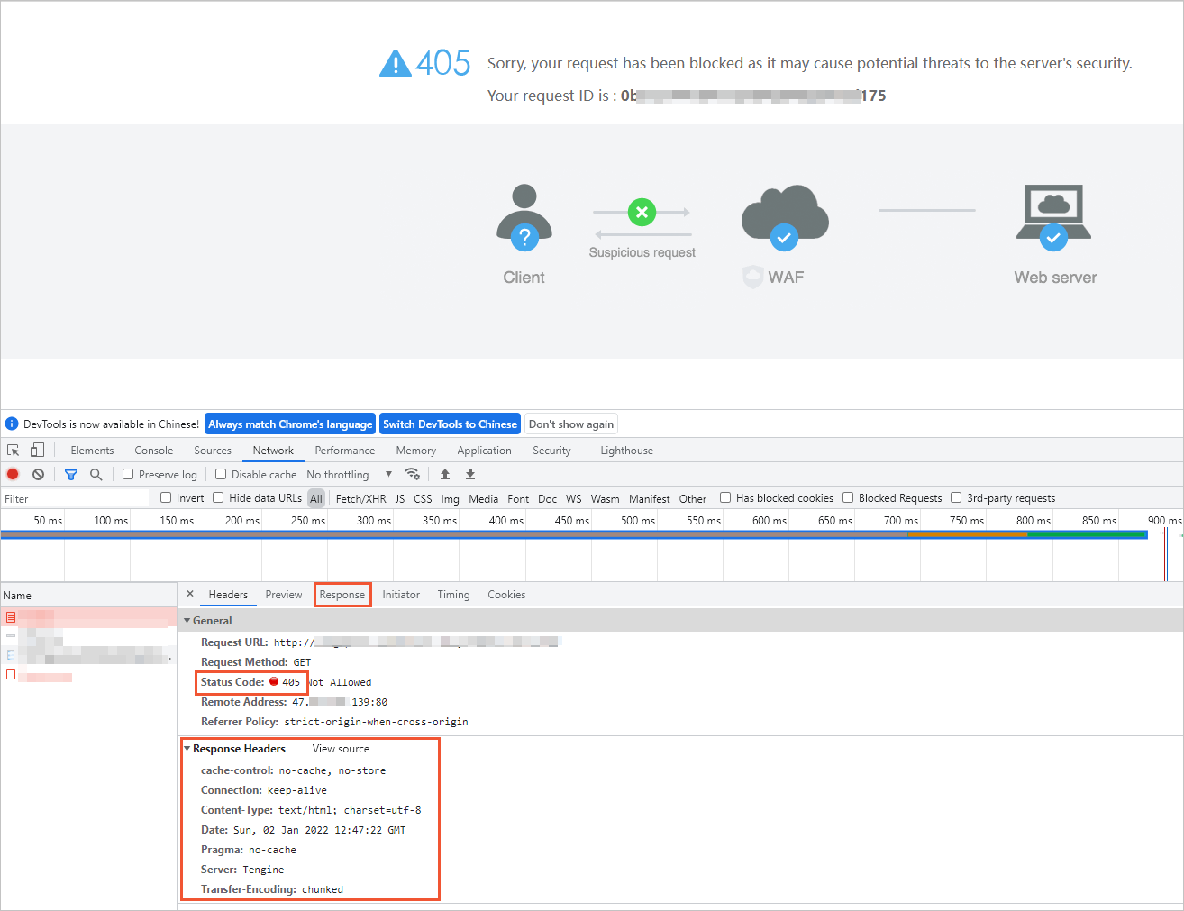The height and width of the screenshot is (911, 1184).
Task: Open the Timing tab
Action: pos(453,595)
